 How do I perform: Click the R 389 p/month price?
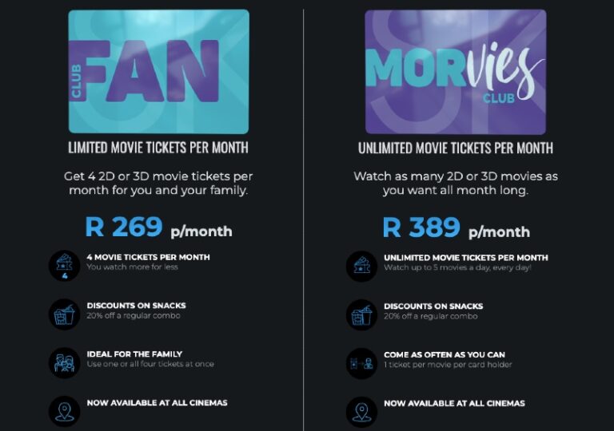(456, 227)
